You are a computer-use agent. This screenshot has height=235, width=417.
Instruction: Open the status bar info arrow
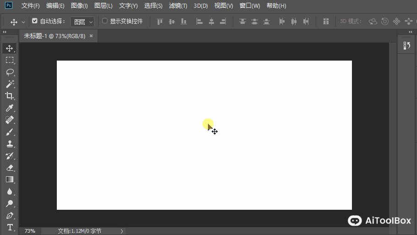[x=122, y=231]
